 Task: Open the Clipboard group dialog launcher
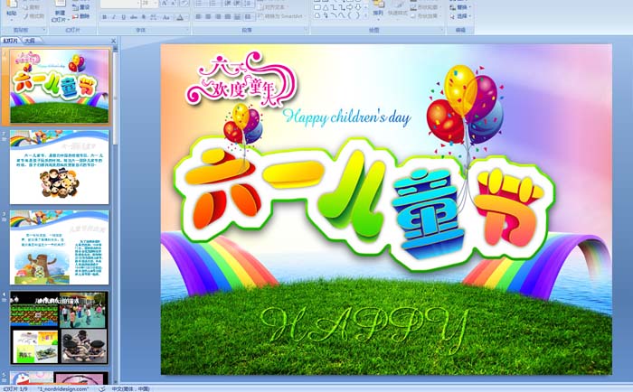coord(44,30)
